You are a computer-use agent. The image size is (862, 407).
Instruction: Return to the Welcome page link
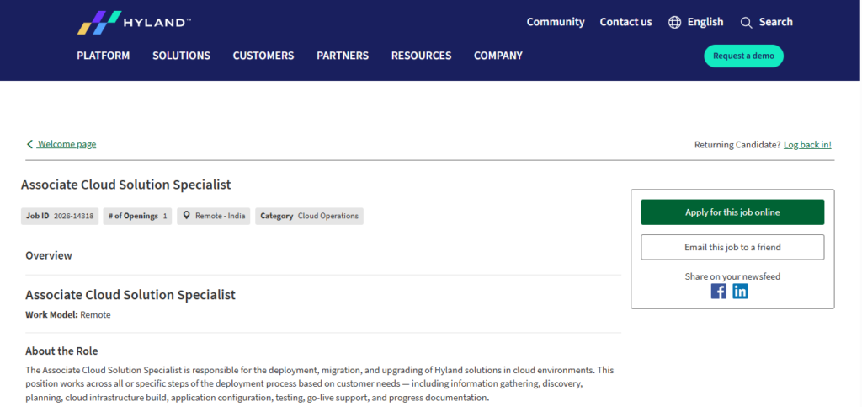click(67, 144)
